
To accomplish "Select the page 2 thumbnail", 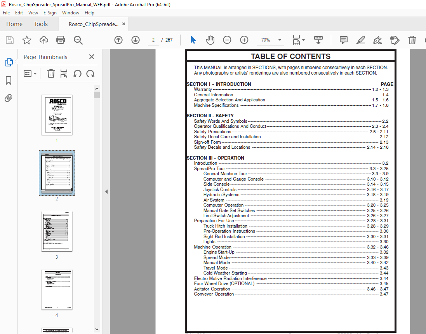I will coord(57,173).
